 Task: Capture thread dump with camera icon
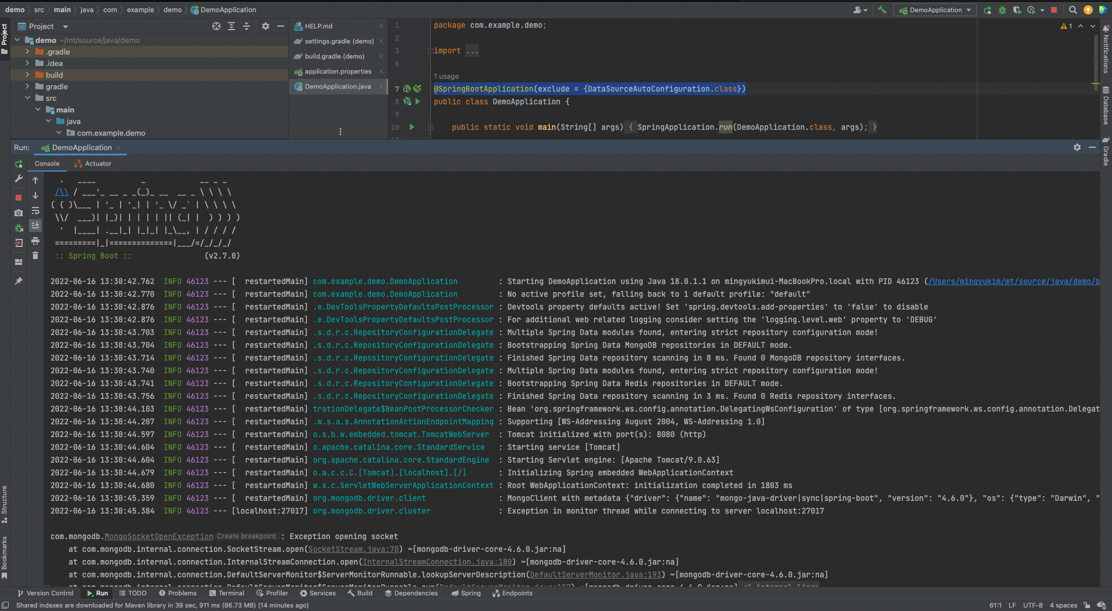tap(19, 213)
